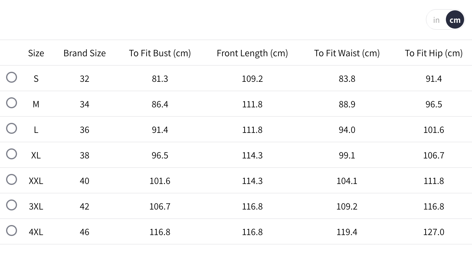The image size is (472, 267).
Task: Select the 4XL size radio button
Action: pos(12,231)
